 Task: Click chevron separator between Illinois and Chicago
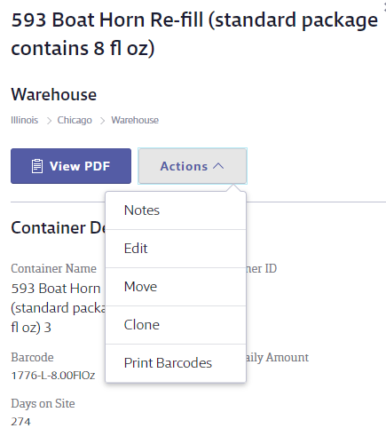pos(49,121)
